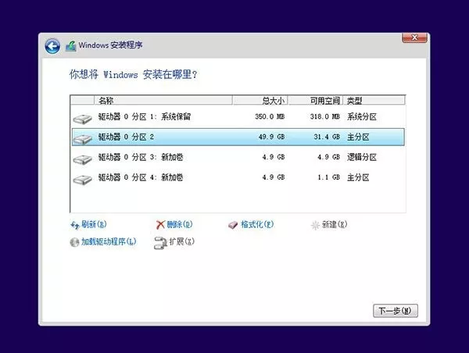Click the 31.4 GB free space value

(x=327, y=137)
